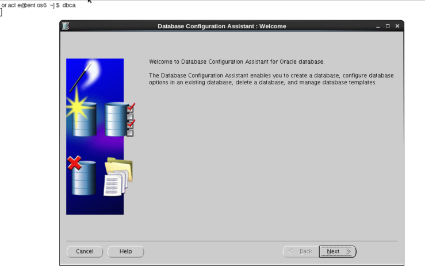Image resolution: width=425 pixels, height=272 pixels.
Task: Maximize the Database Configuration Assistant window
Action: pos(388,26)
